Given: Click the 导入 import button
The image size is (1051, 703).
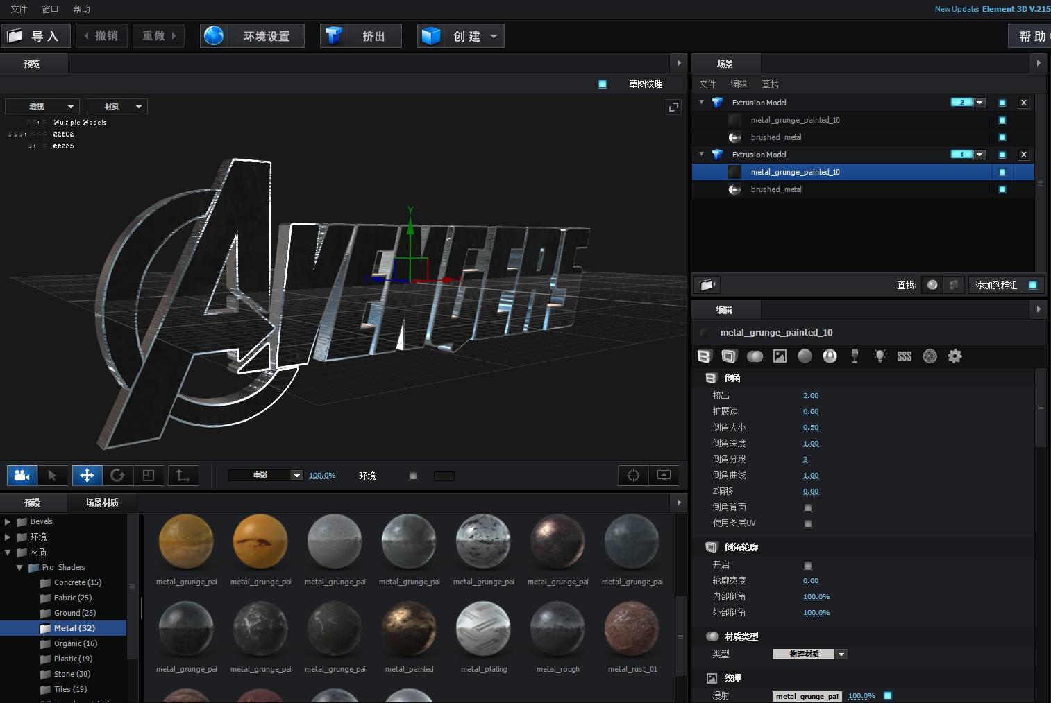Looking at the screenshot, I should point(35,36).
